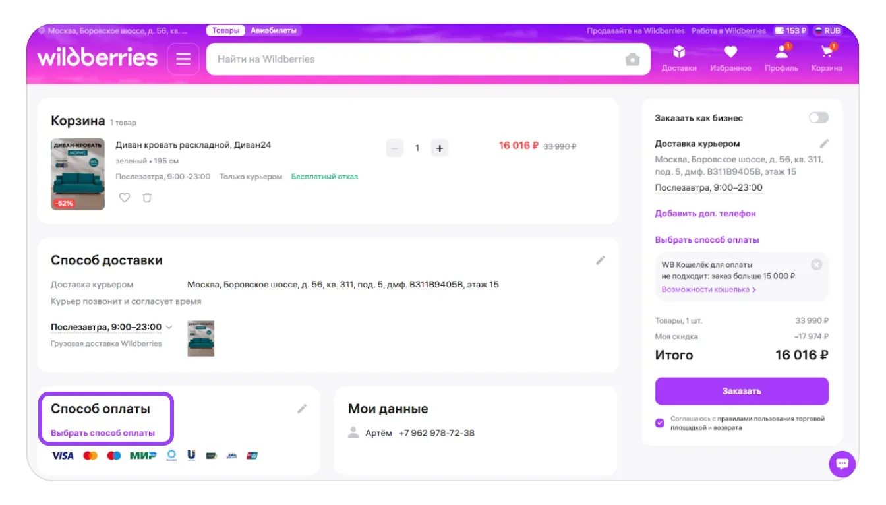Screen dimensions: 886x505
Task: Click the camera search-by-photo icon
Action: tap(632, 59)
